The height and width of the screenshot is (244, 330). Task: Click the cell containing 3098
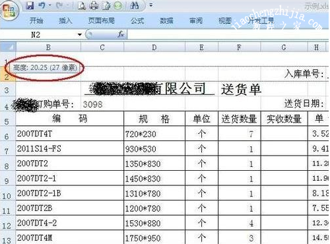click(x=102, y=104)
